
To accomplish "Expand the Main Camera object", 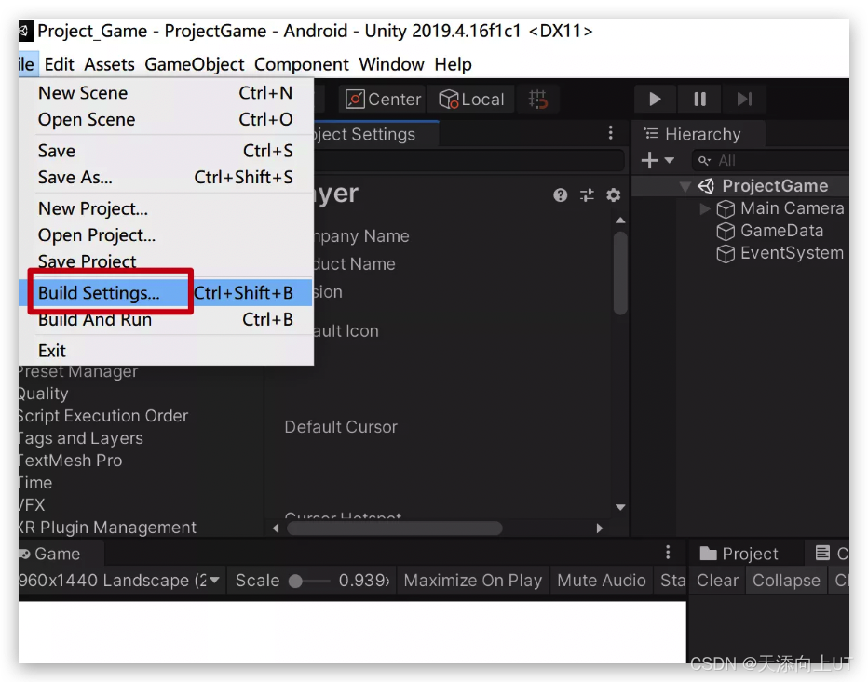I will pos(705,208).
